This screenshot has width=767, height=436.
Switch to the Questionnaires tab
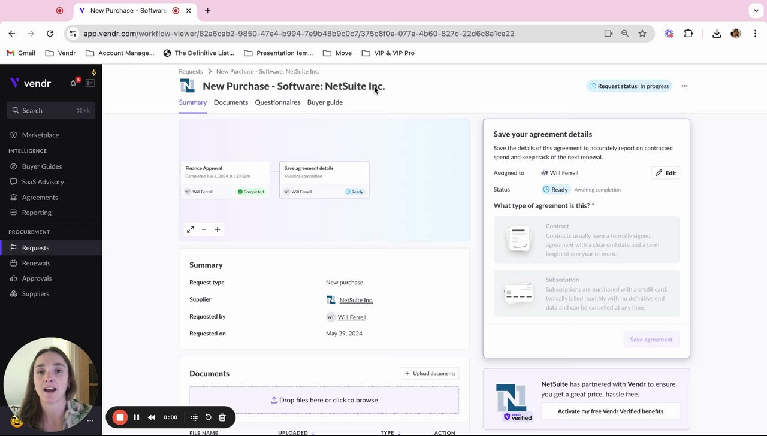(277, 102)
